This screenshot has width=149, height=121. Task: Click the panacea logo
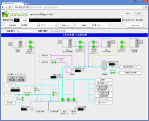click(15, 14)
